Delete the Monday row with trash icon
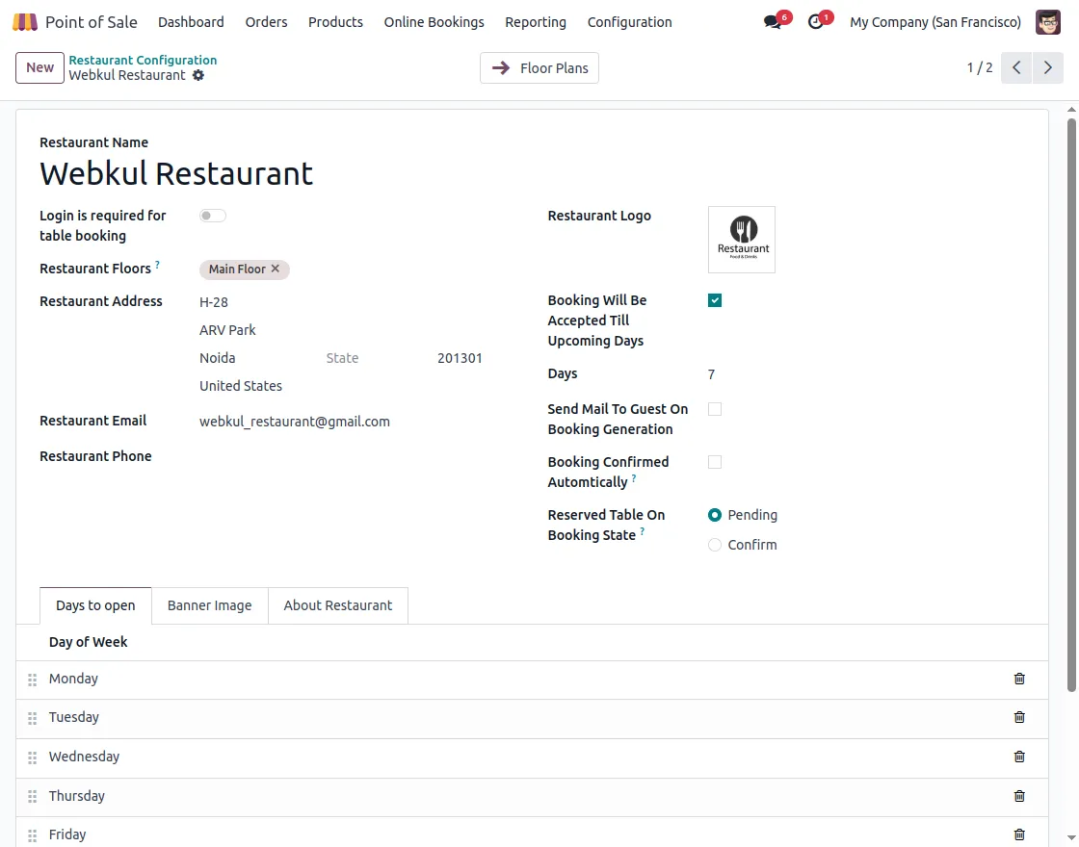This screenshot has height=847, width=1079. pos(1019,679)
